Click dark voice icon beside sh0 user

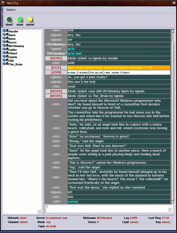coord(7,60)
